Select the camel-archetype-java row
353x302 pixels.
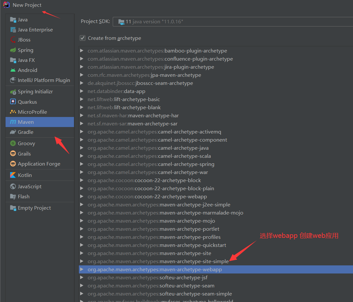click(216, 148)
